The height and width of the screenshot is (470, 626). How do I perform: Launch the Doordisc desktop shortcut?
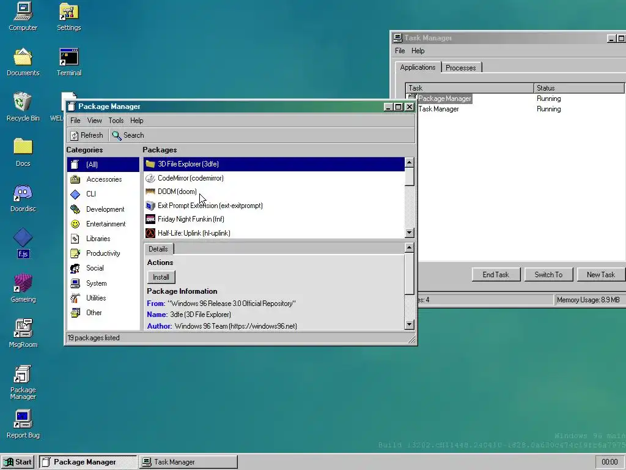[x=23, y=198]
